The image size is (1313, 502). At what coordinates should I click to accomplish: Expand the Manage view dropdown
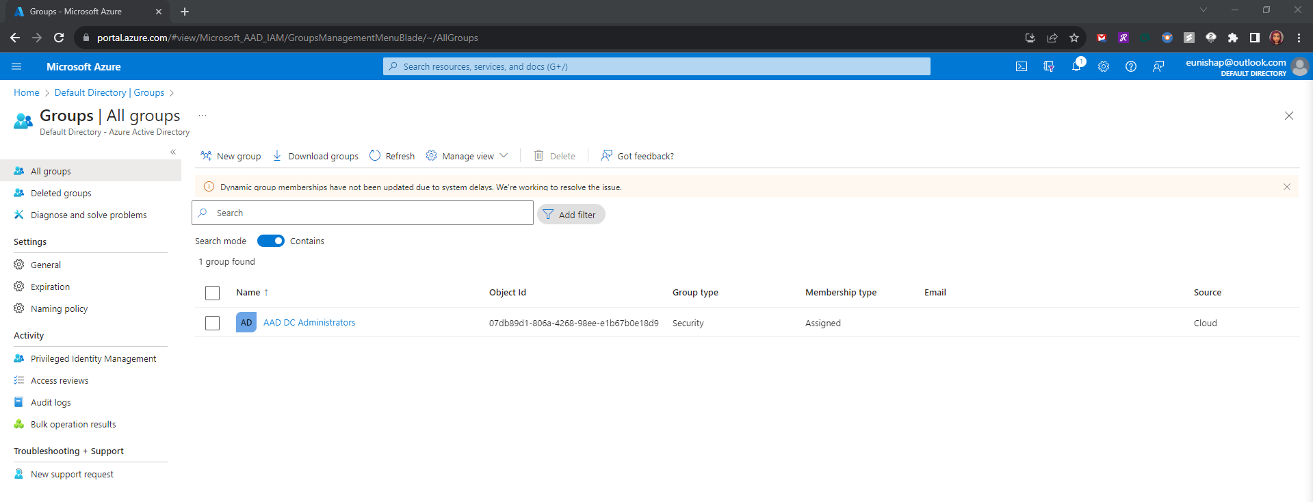[467, 156]
